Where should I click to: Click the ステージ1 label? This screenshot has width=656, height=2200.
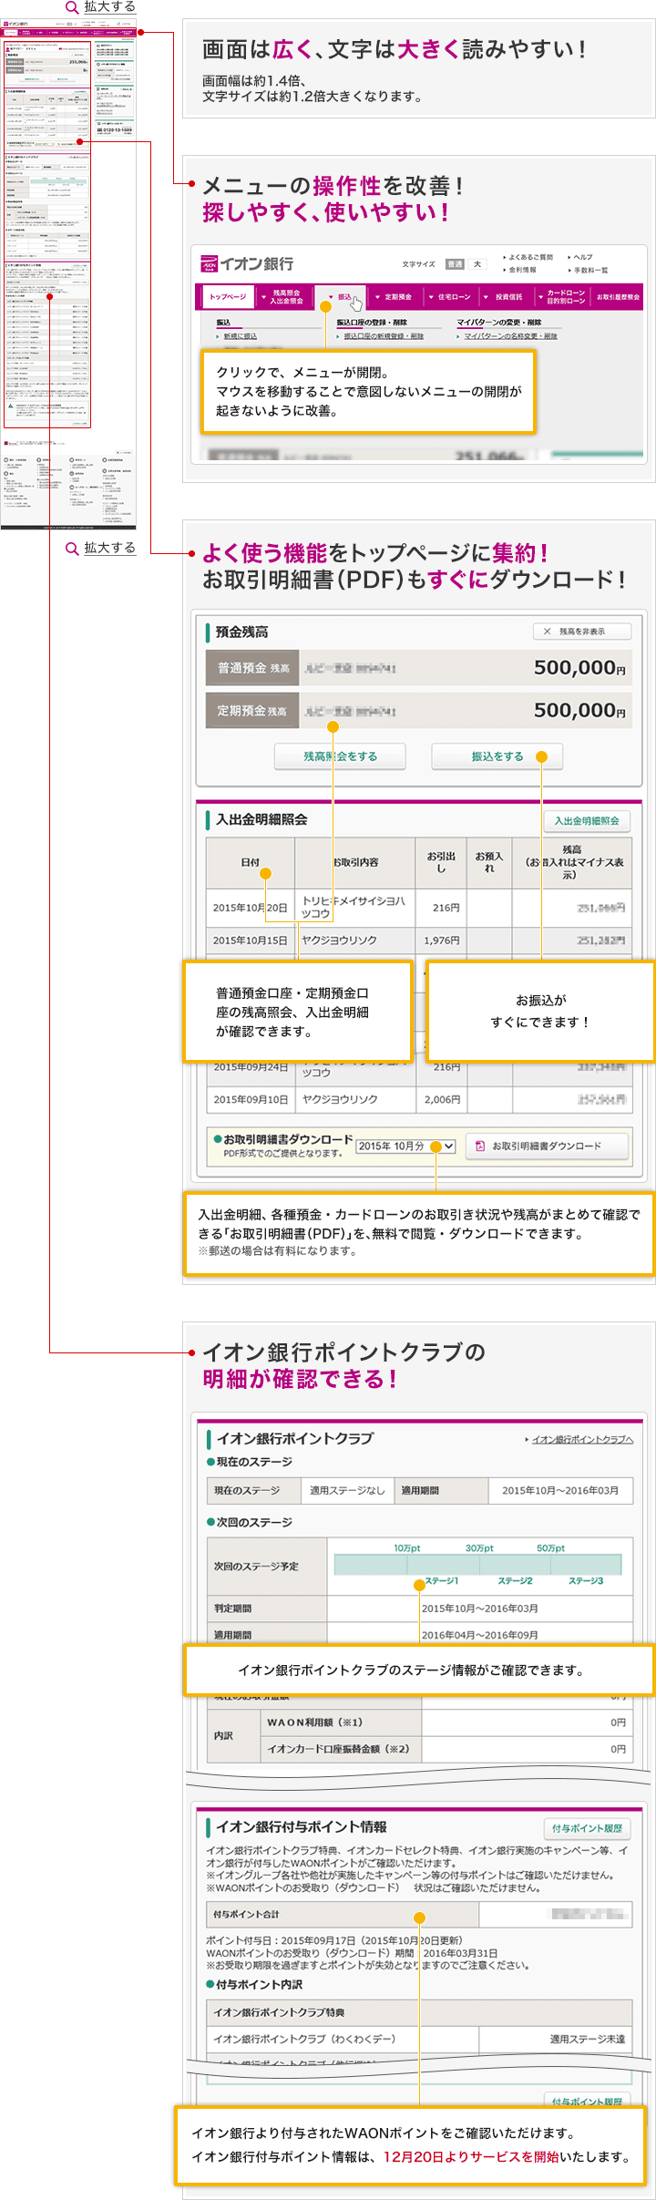(442, 1581)
